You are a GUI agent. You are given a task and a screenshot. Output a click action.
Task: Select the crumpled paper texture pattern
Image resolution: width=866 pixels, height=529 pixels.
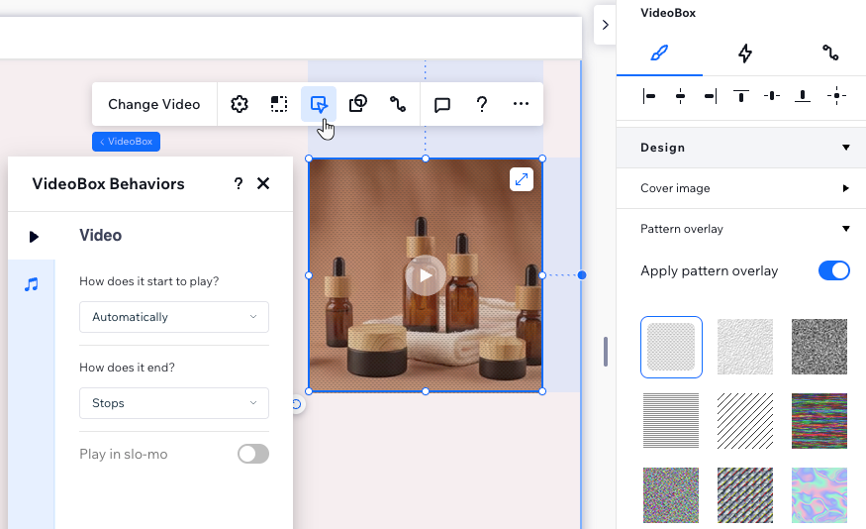[745, 347]
